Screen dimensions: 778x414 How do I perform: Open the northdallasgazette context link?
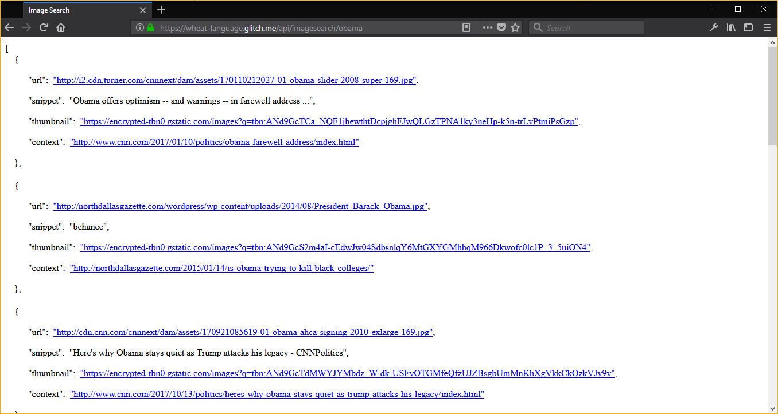pyautogui.click(x=221, y=268)
